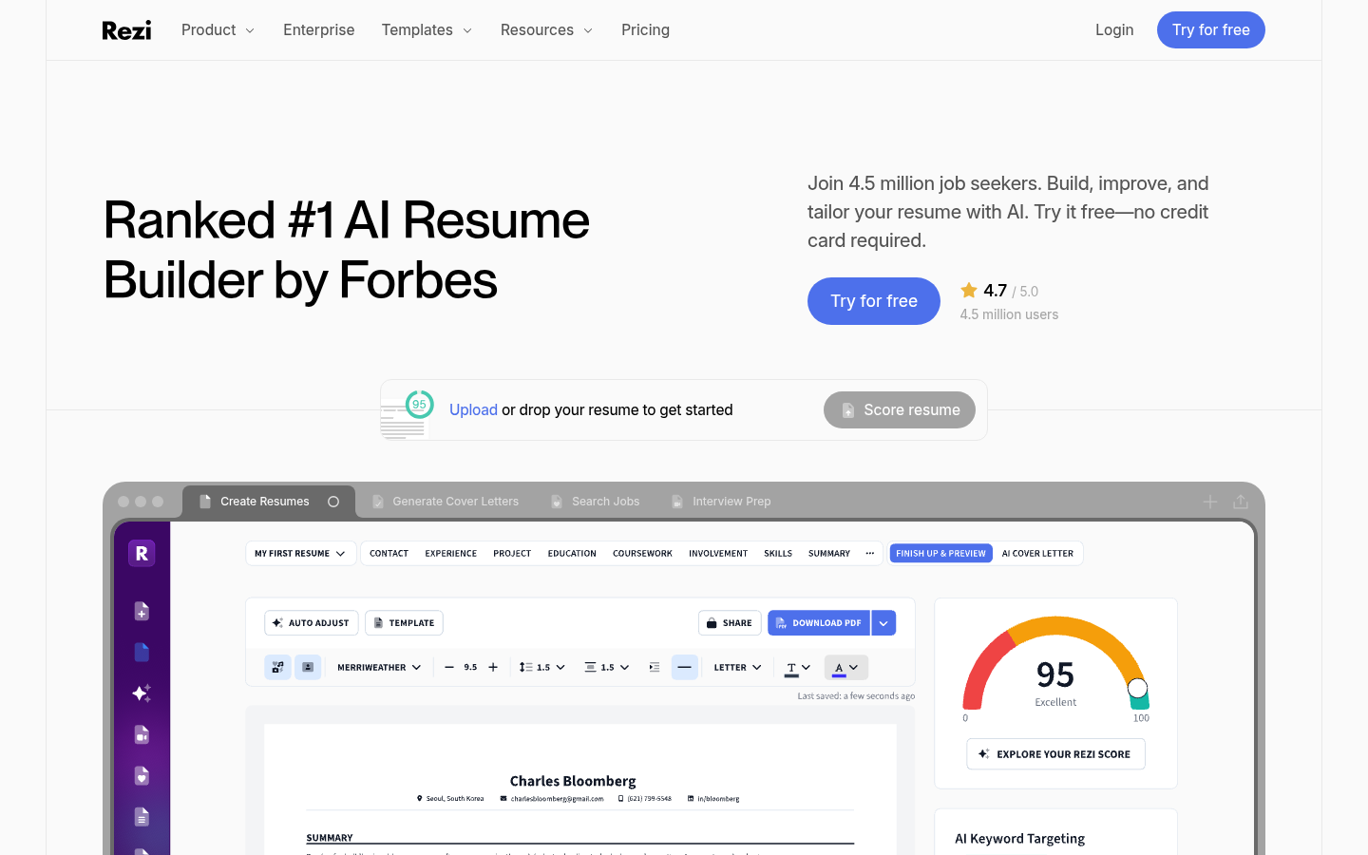Open the Education section tab
1368x855 pixels.
click(x=572, y=554)
